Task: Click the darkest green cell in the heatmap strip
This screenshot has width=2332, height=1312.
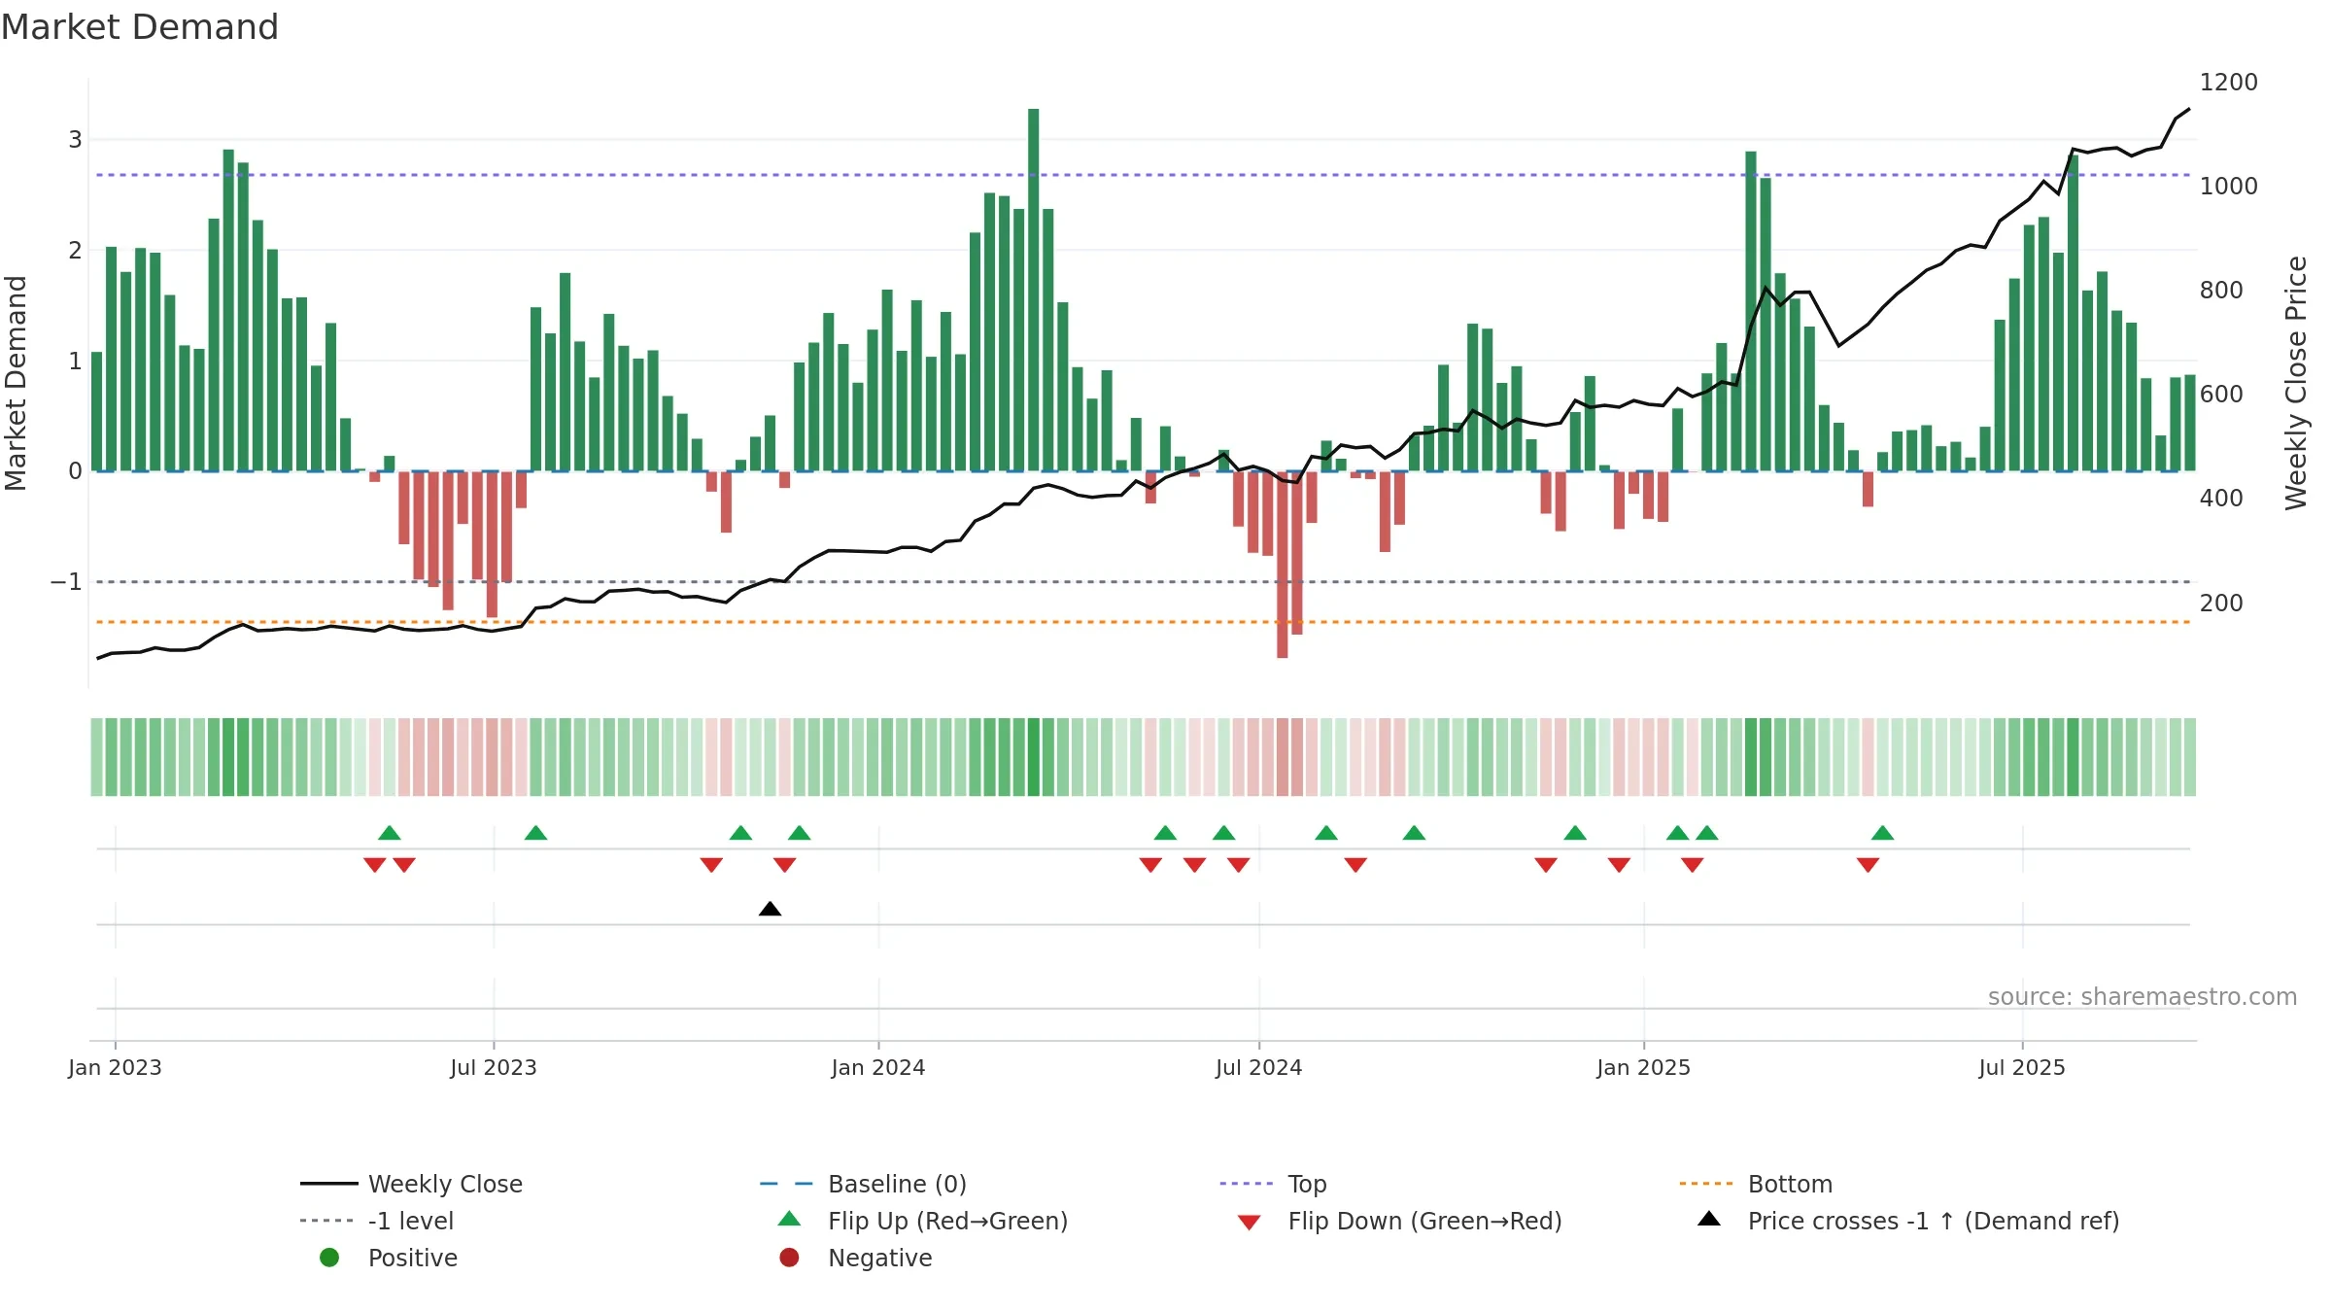Action: tap(1034, 757)
